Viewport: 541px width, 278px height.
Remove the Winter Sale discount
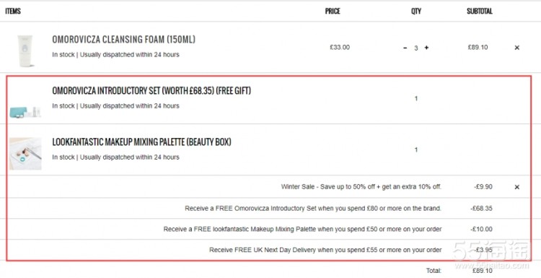(x=517, y=187)
